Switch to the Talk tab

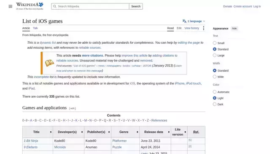pyautogui.click(x=35, y=28)
